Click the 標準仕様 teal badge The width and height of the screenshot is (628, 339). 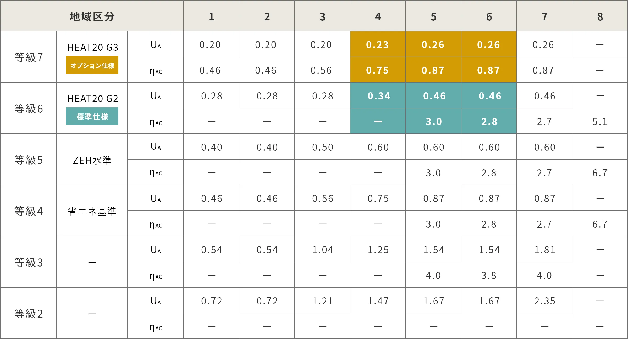[92, 116]
